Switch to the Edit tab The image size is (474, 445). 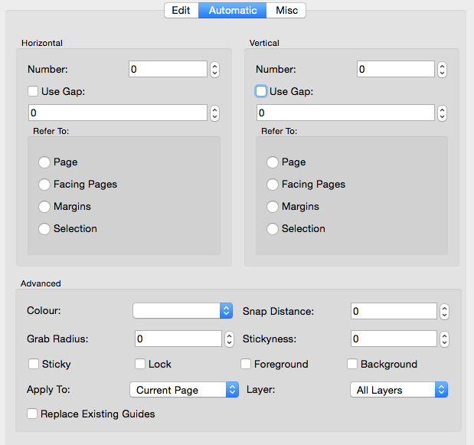tap(181, 11)
